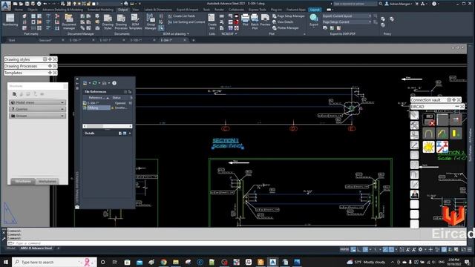The height and width of the screenshot is (267, 475).
Task: Close the Drawing styles palette
Action: pyautogui.click(x=55, y=59)
